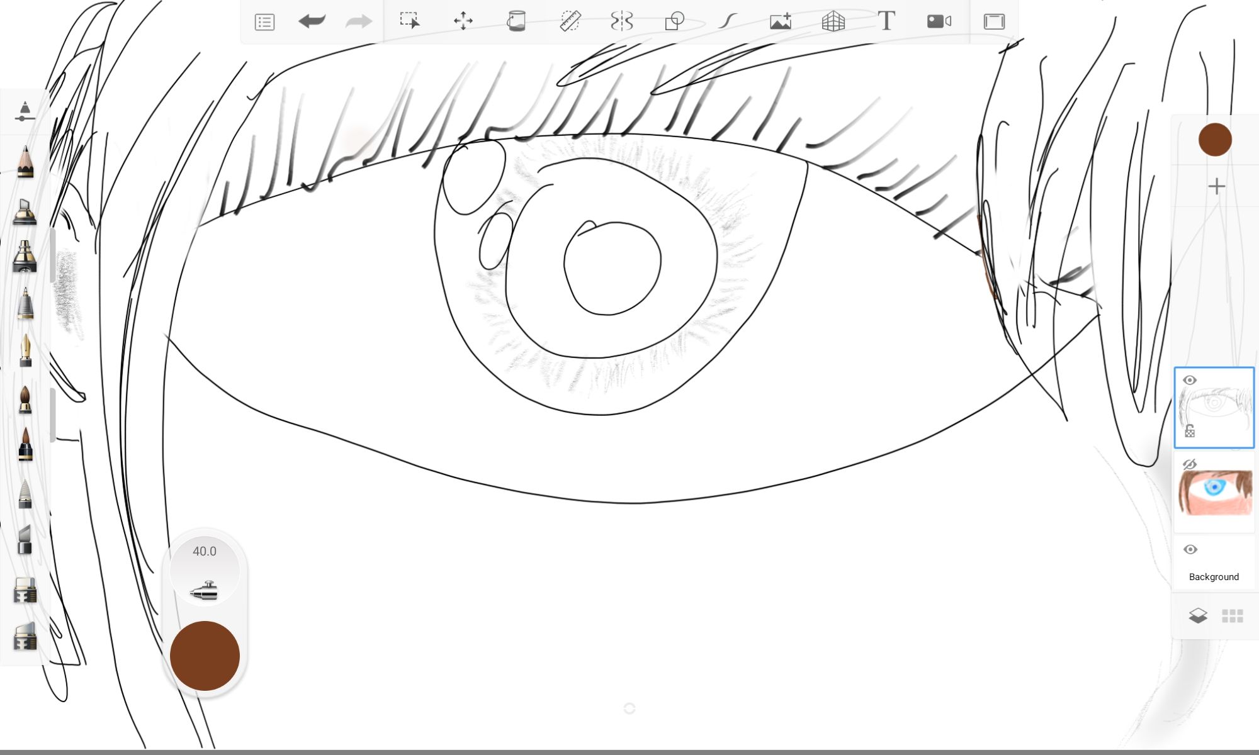Select the rectangular selection tool
1259x755 pixels.
tap(410, 21)
